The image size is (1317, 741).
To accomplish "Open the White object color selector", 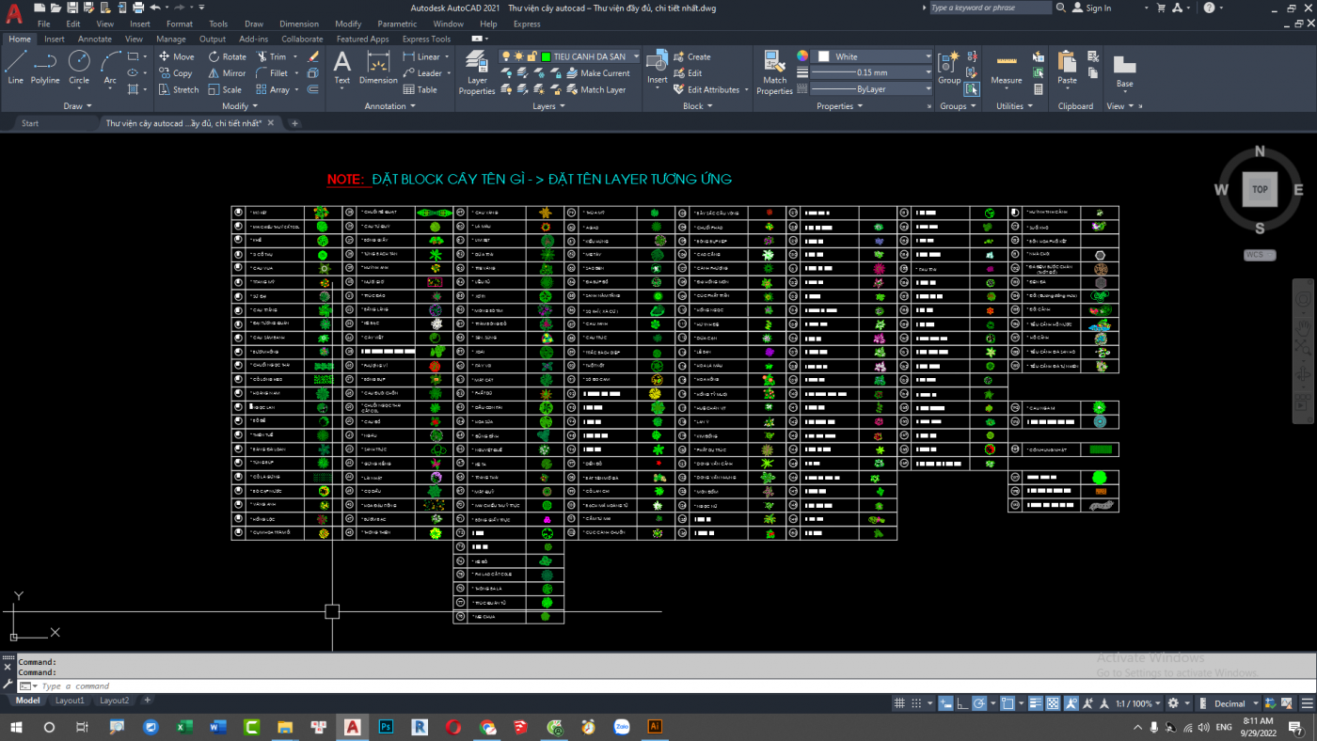I will (871, 56).
